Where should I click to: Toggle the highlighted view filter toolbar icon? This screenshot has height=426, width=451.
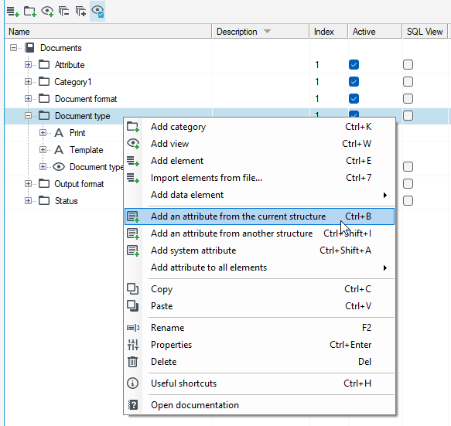(97, 12)
